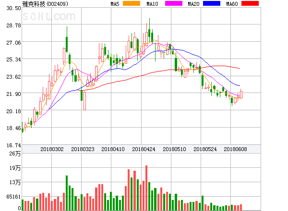
Task: Click the 26万 volume axis label
Action: [x=15, y=153]
